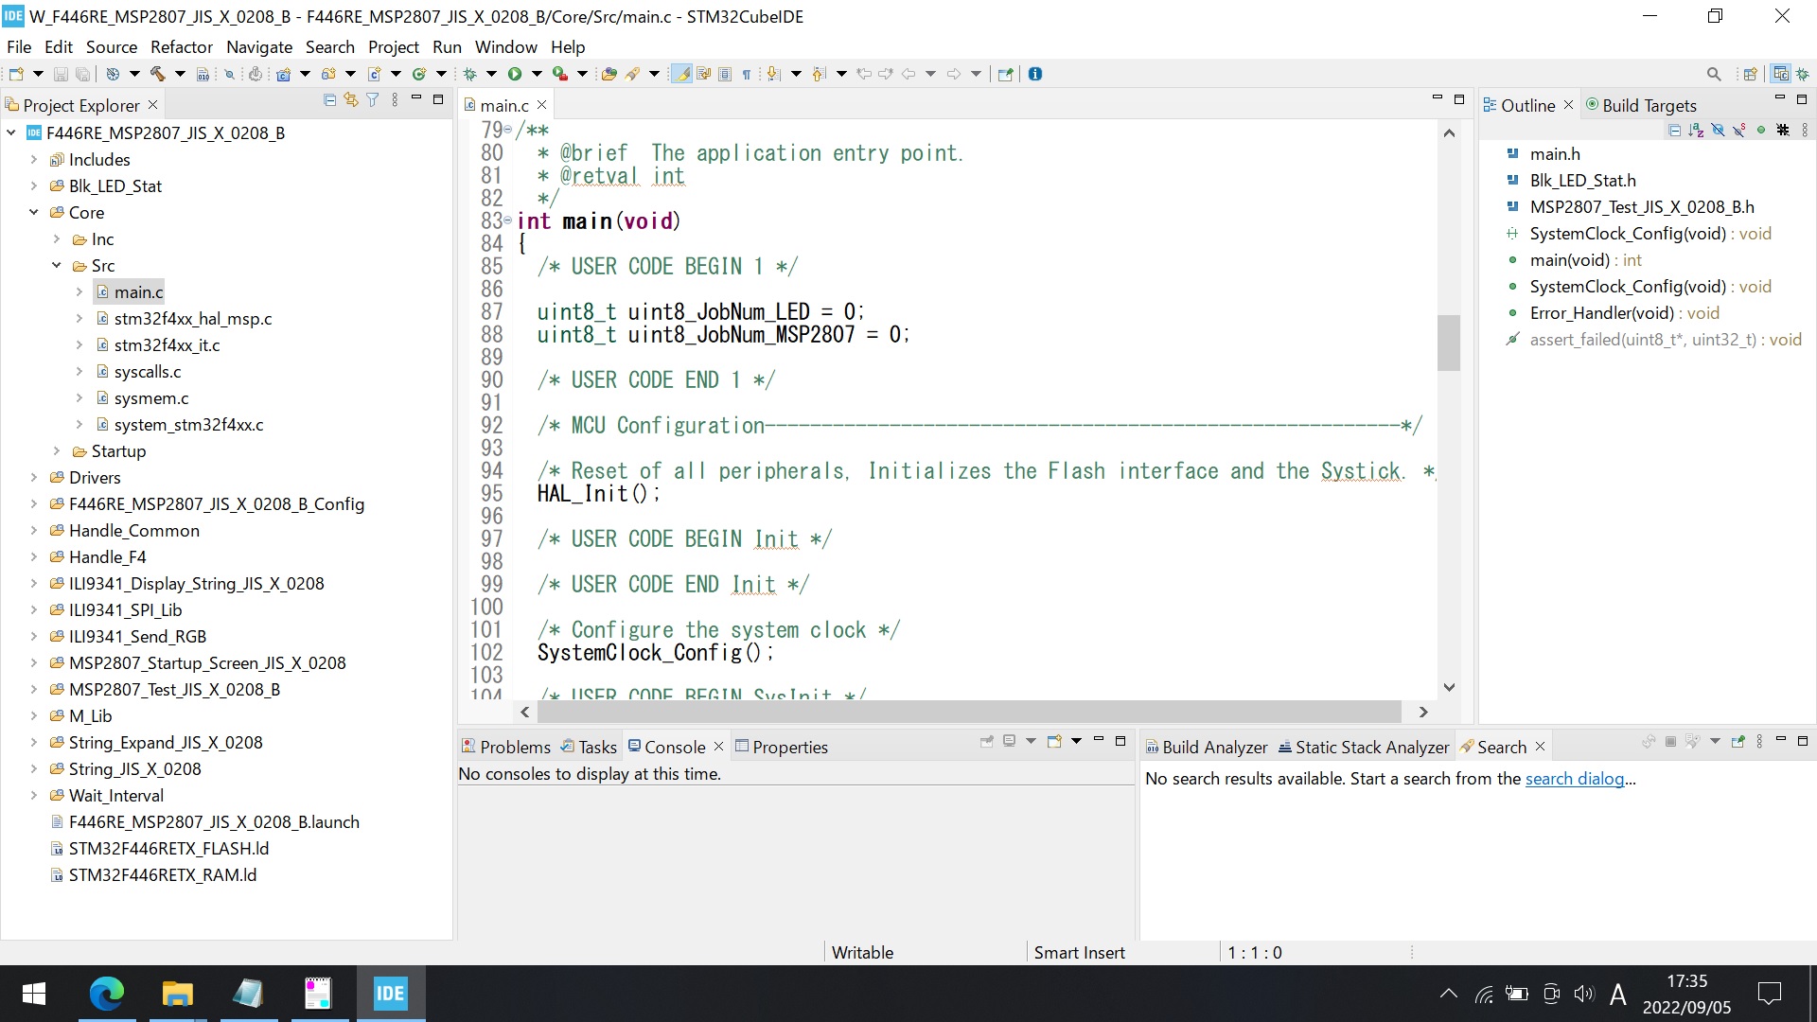Open the Search view menu dots
This screenshot has height=1022, width=1817.
tap(1759, 742)
